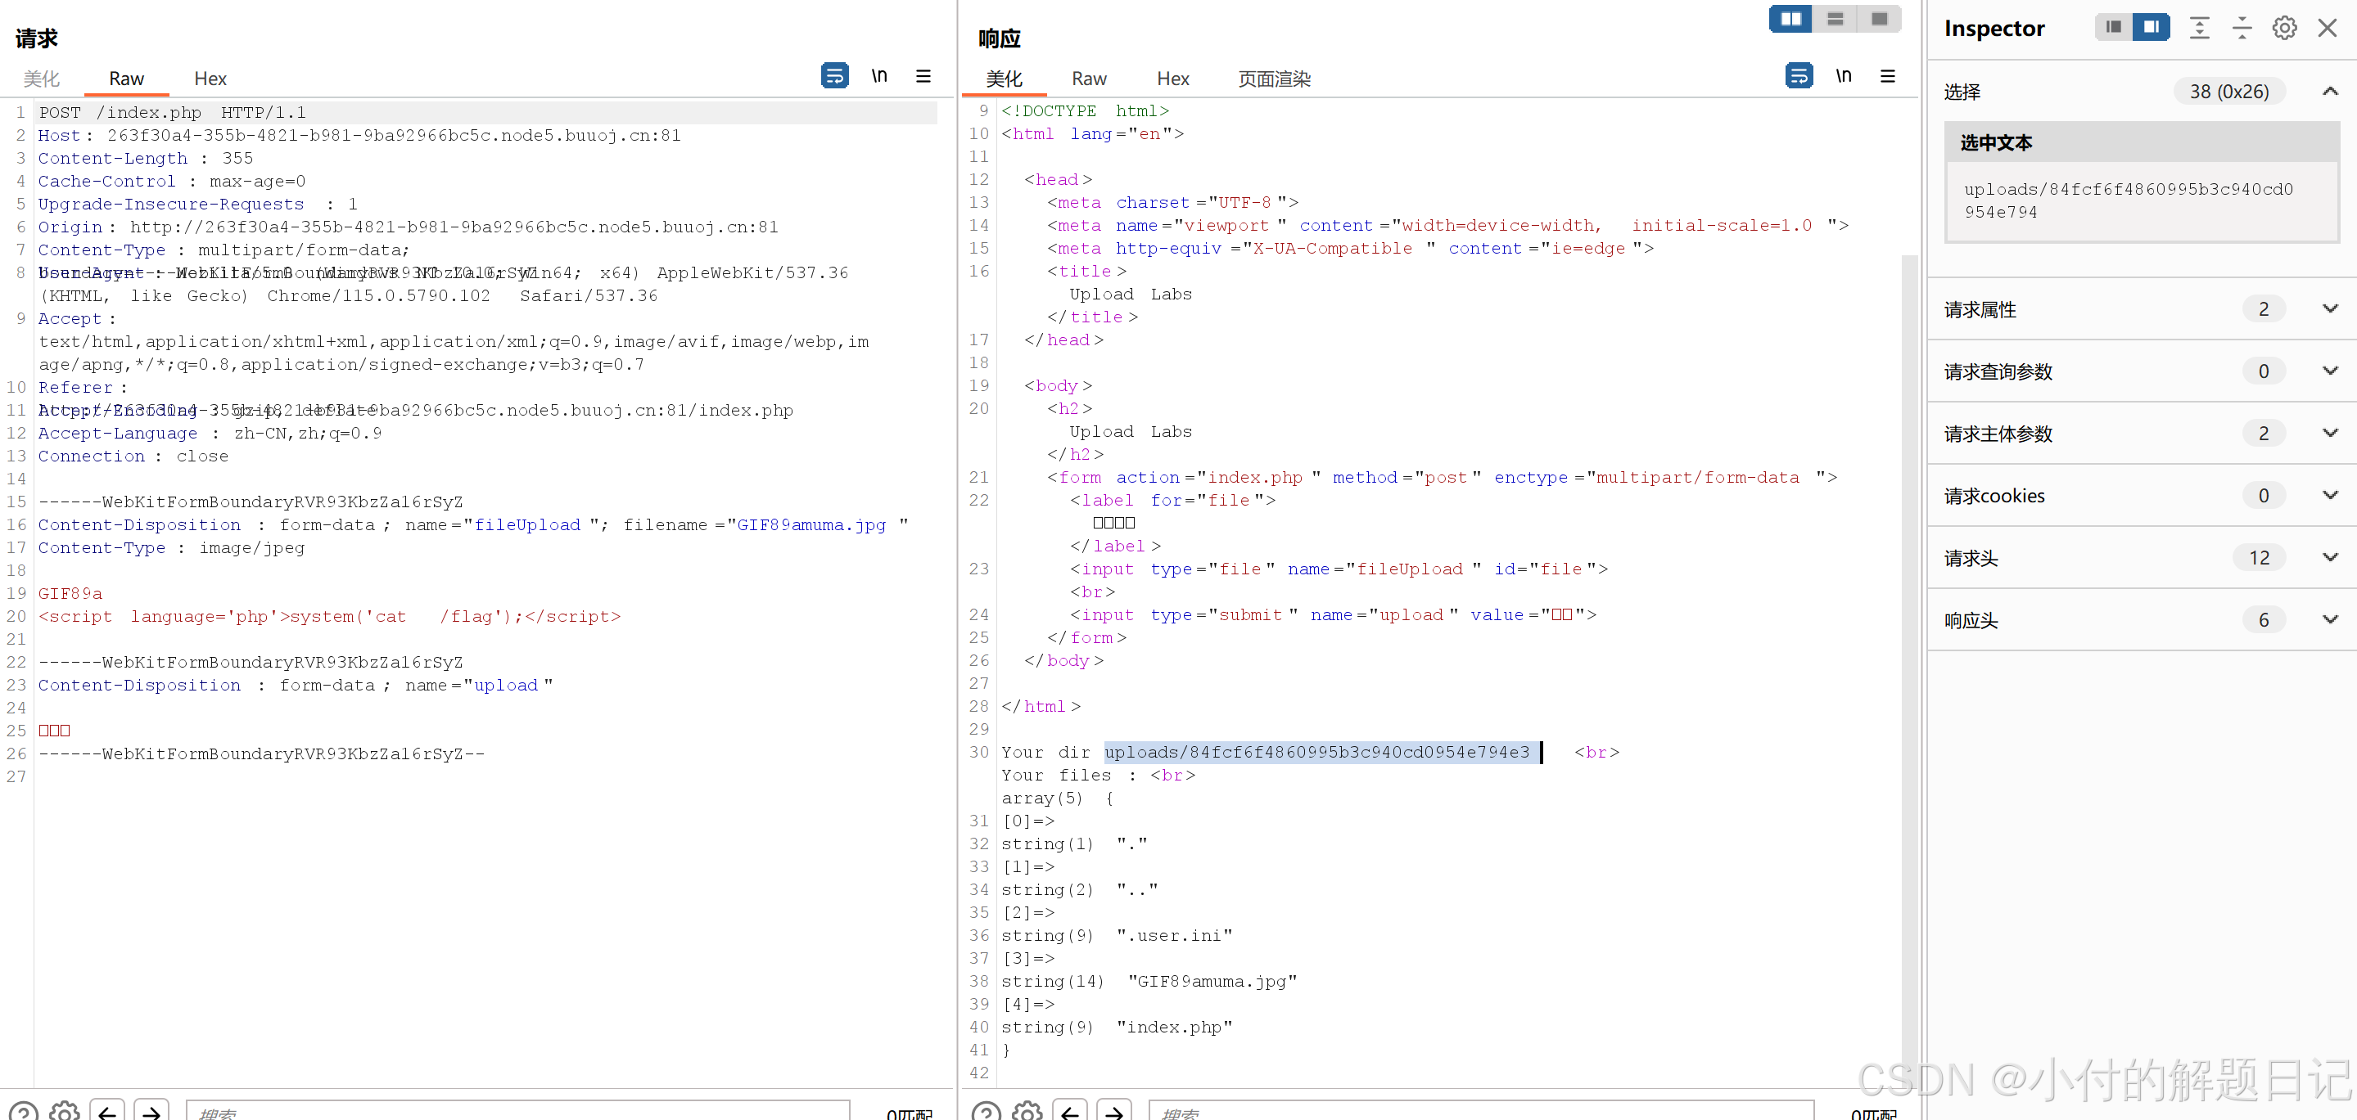Click the Inspector expand all sections icon
The image size is (2357, 1120).
click(x=2199, y=29)
